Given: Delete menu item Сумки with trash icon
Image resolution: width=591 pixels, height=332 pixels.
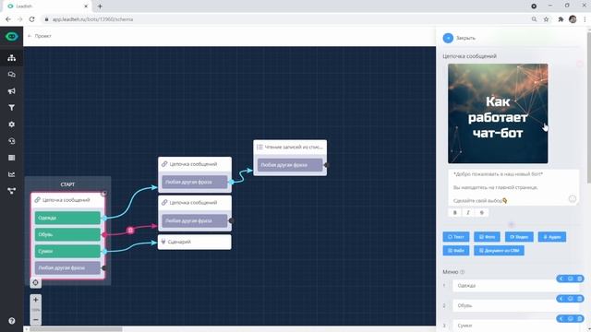Looking at the screenshot, I should click(580, 318).
